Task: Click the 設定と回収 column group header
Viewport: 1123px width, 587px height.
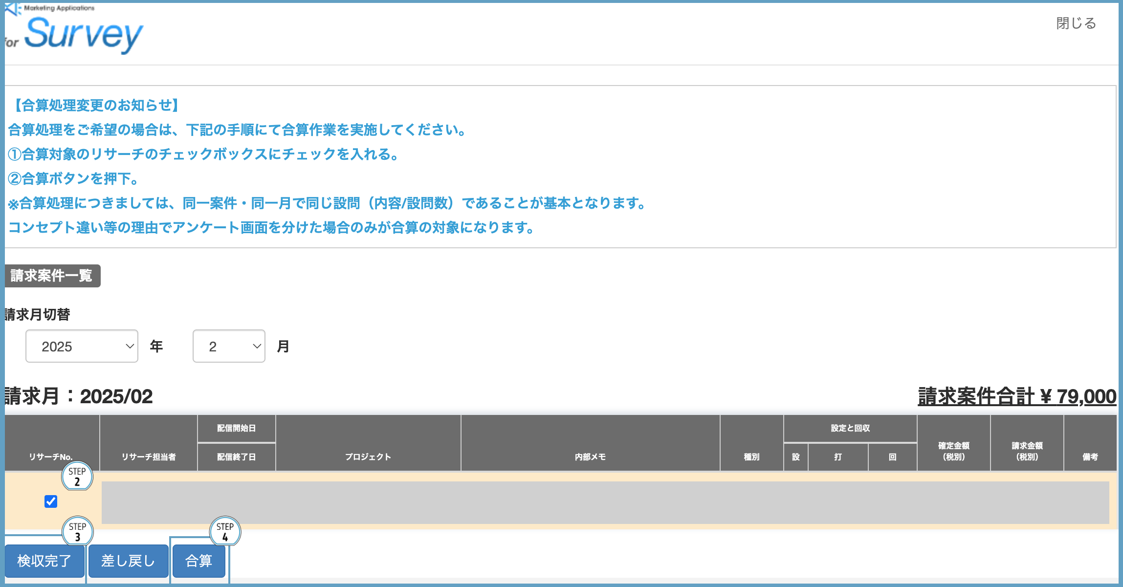Action: [x=850, y=428]
